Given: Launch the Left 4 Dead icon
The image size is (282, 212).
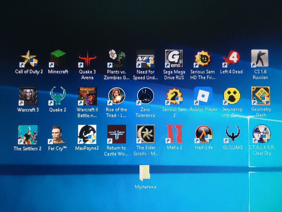Looking at the screenshot, I should click(231, 59).
